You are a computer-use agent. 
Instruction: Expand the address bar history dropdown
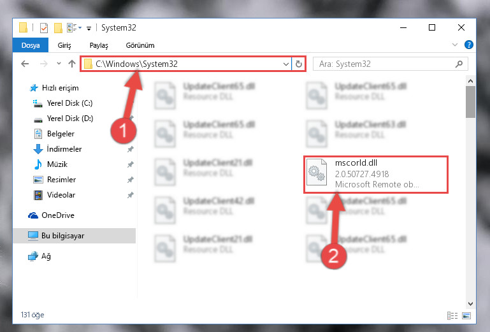pyautogui.click(x=285, y=64)
